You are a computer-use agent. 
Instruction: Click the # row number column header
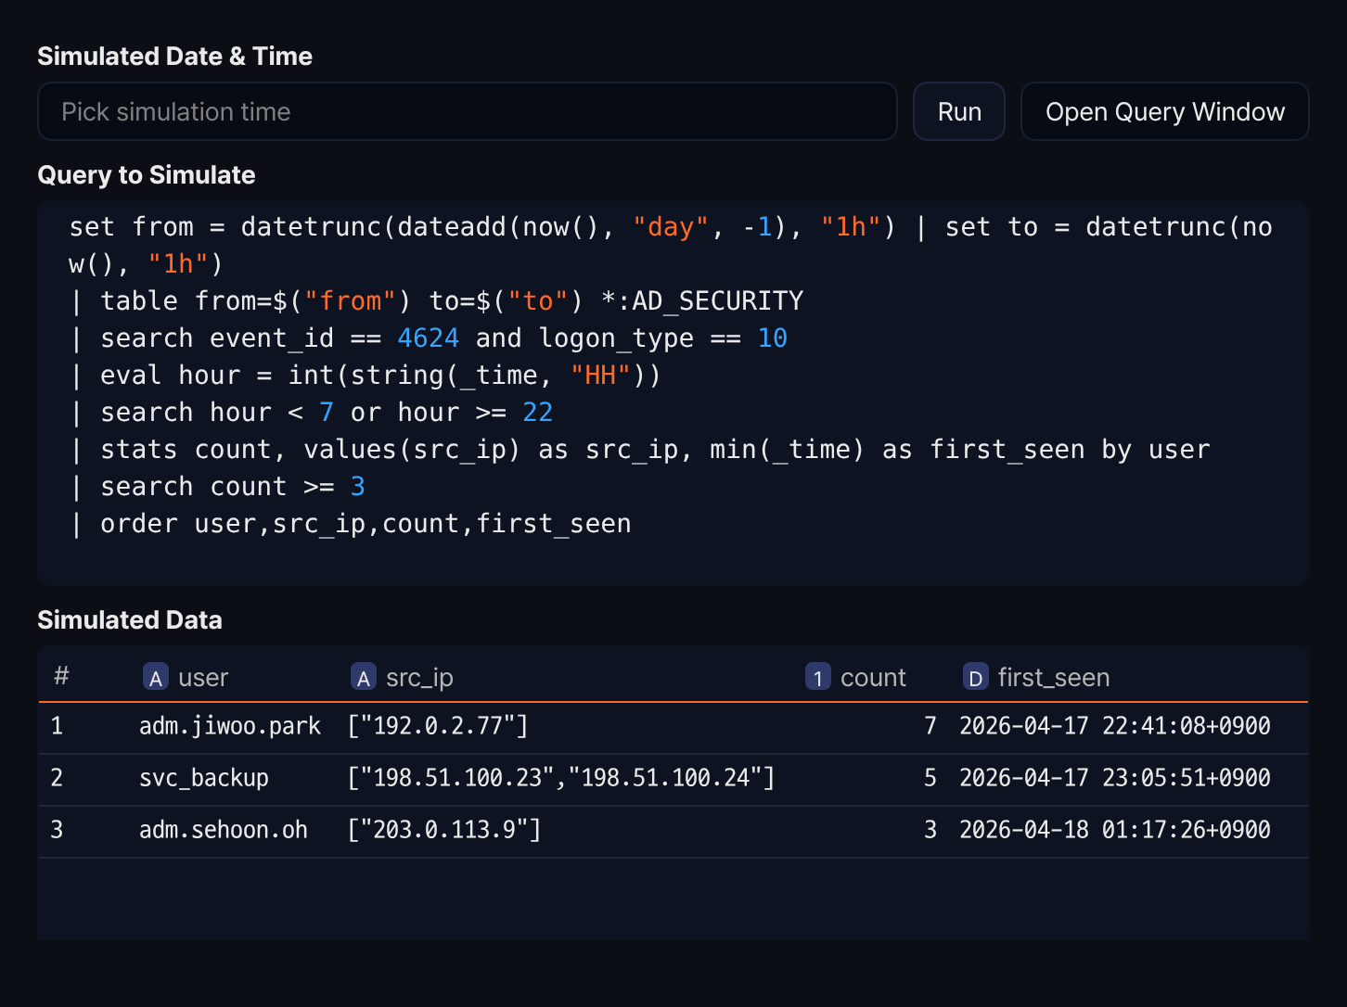click(x=61, y=676)
